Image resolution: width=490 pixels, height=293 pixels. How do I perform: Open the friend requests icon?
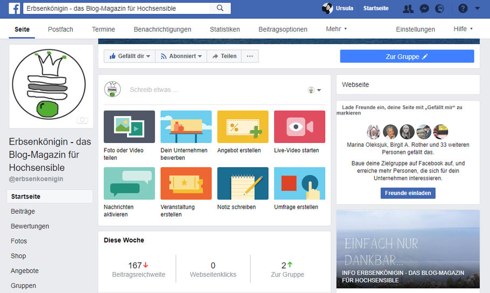(x=408, y=9)
